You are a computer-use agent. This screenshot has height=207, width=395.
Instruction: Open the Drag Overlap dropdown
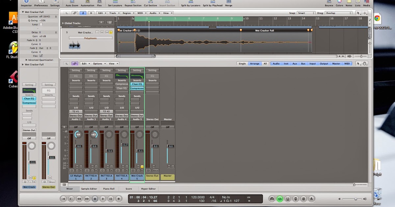[338, 13]
